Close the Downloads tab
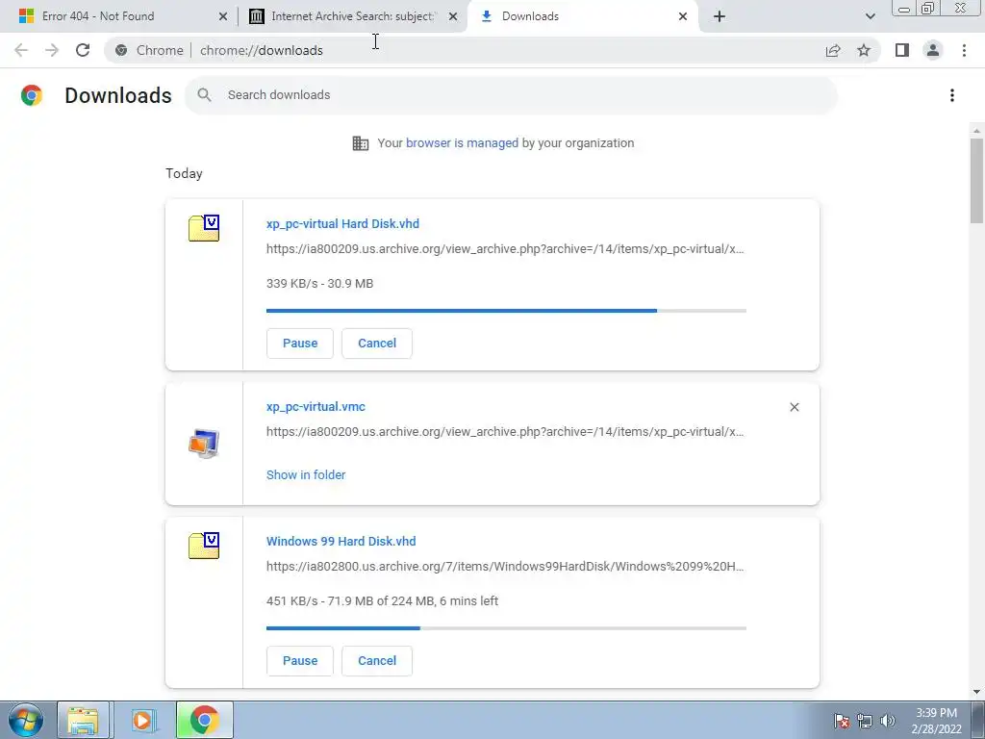The image size is (985, 739). [x=683, y=16]
